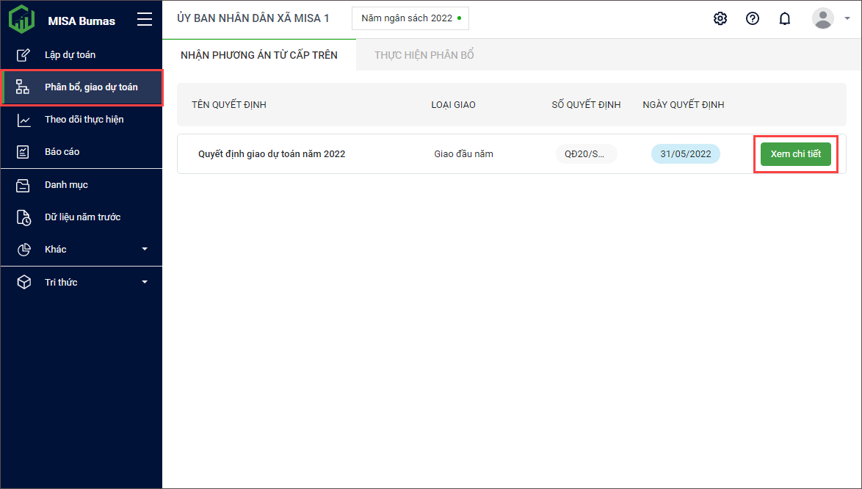
Task: Expand the Tri thức menu arrow
Action: pos(145,282)
